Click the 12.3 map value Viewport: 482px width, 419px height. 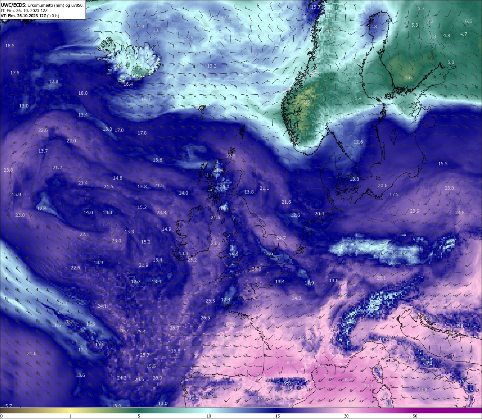pos(83,350)
